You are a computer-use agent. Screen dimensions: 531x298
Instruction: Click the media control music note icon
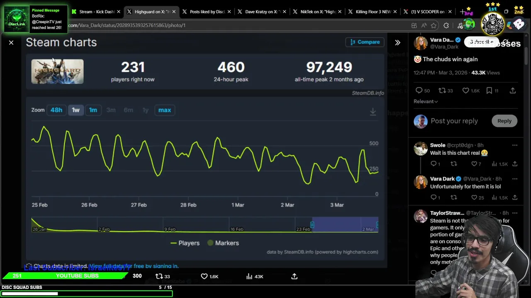(x=460, y=26)
